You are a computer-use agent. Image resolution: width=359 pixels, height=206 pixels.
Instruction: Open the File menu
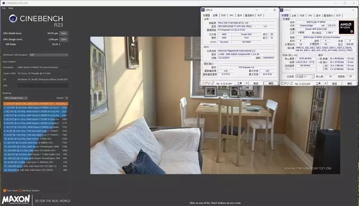coord(4,8)
